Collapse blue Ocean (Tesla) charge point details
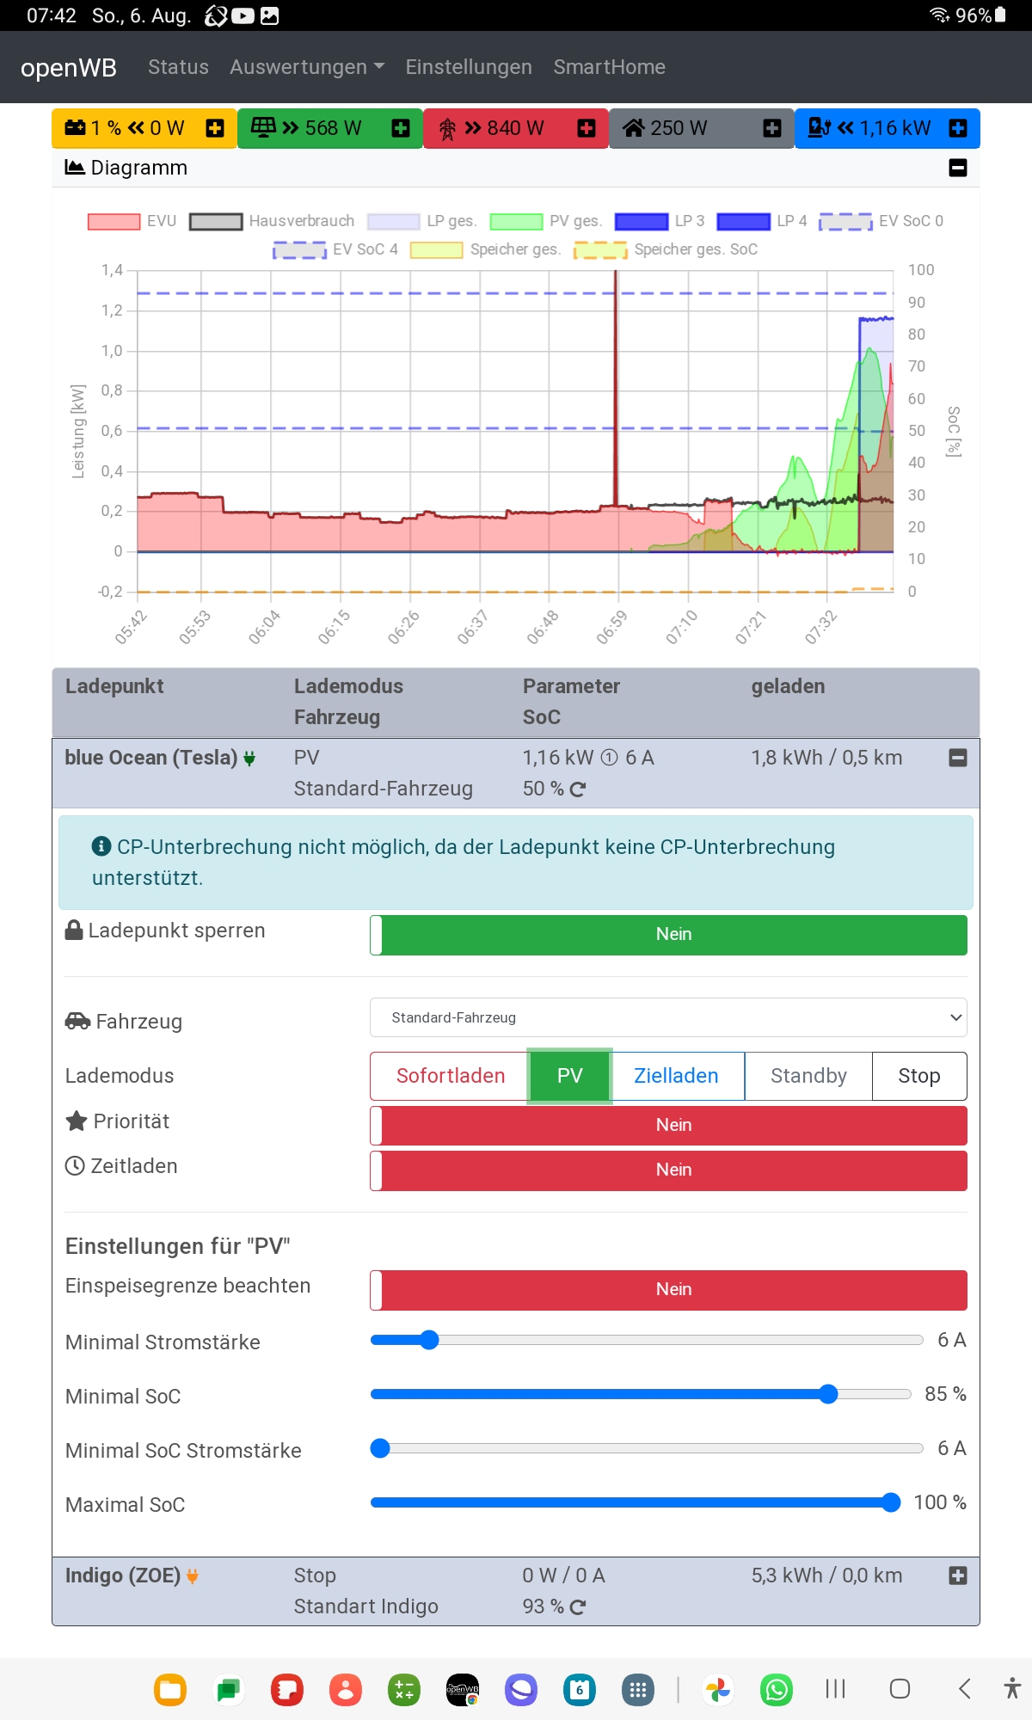This screenshot has height=1720, width=1032. coord(958,758)
